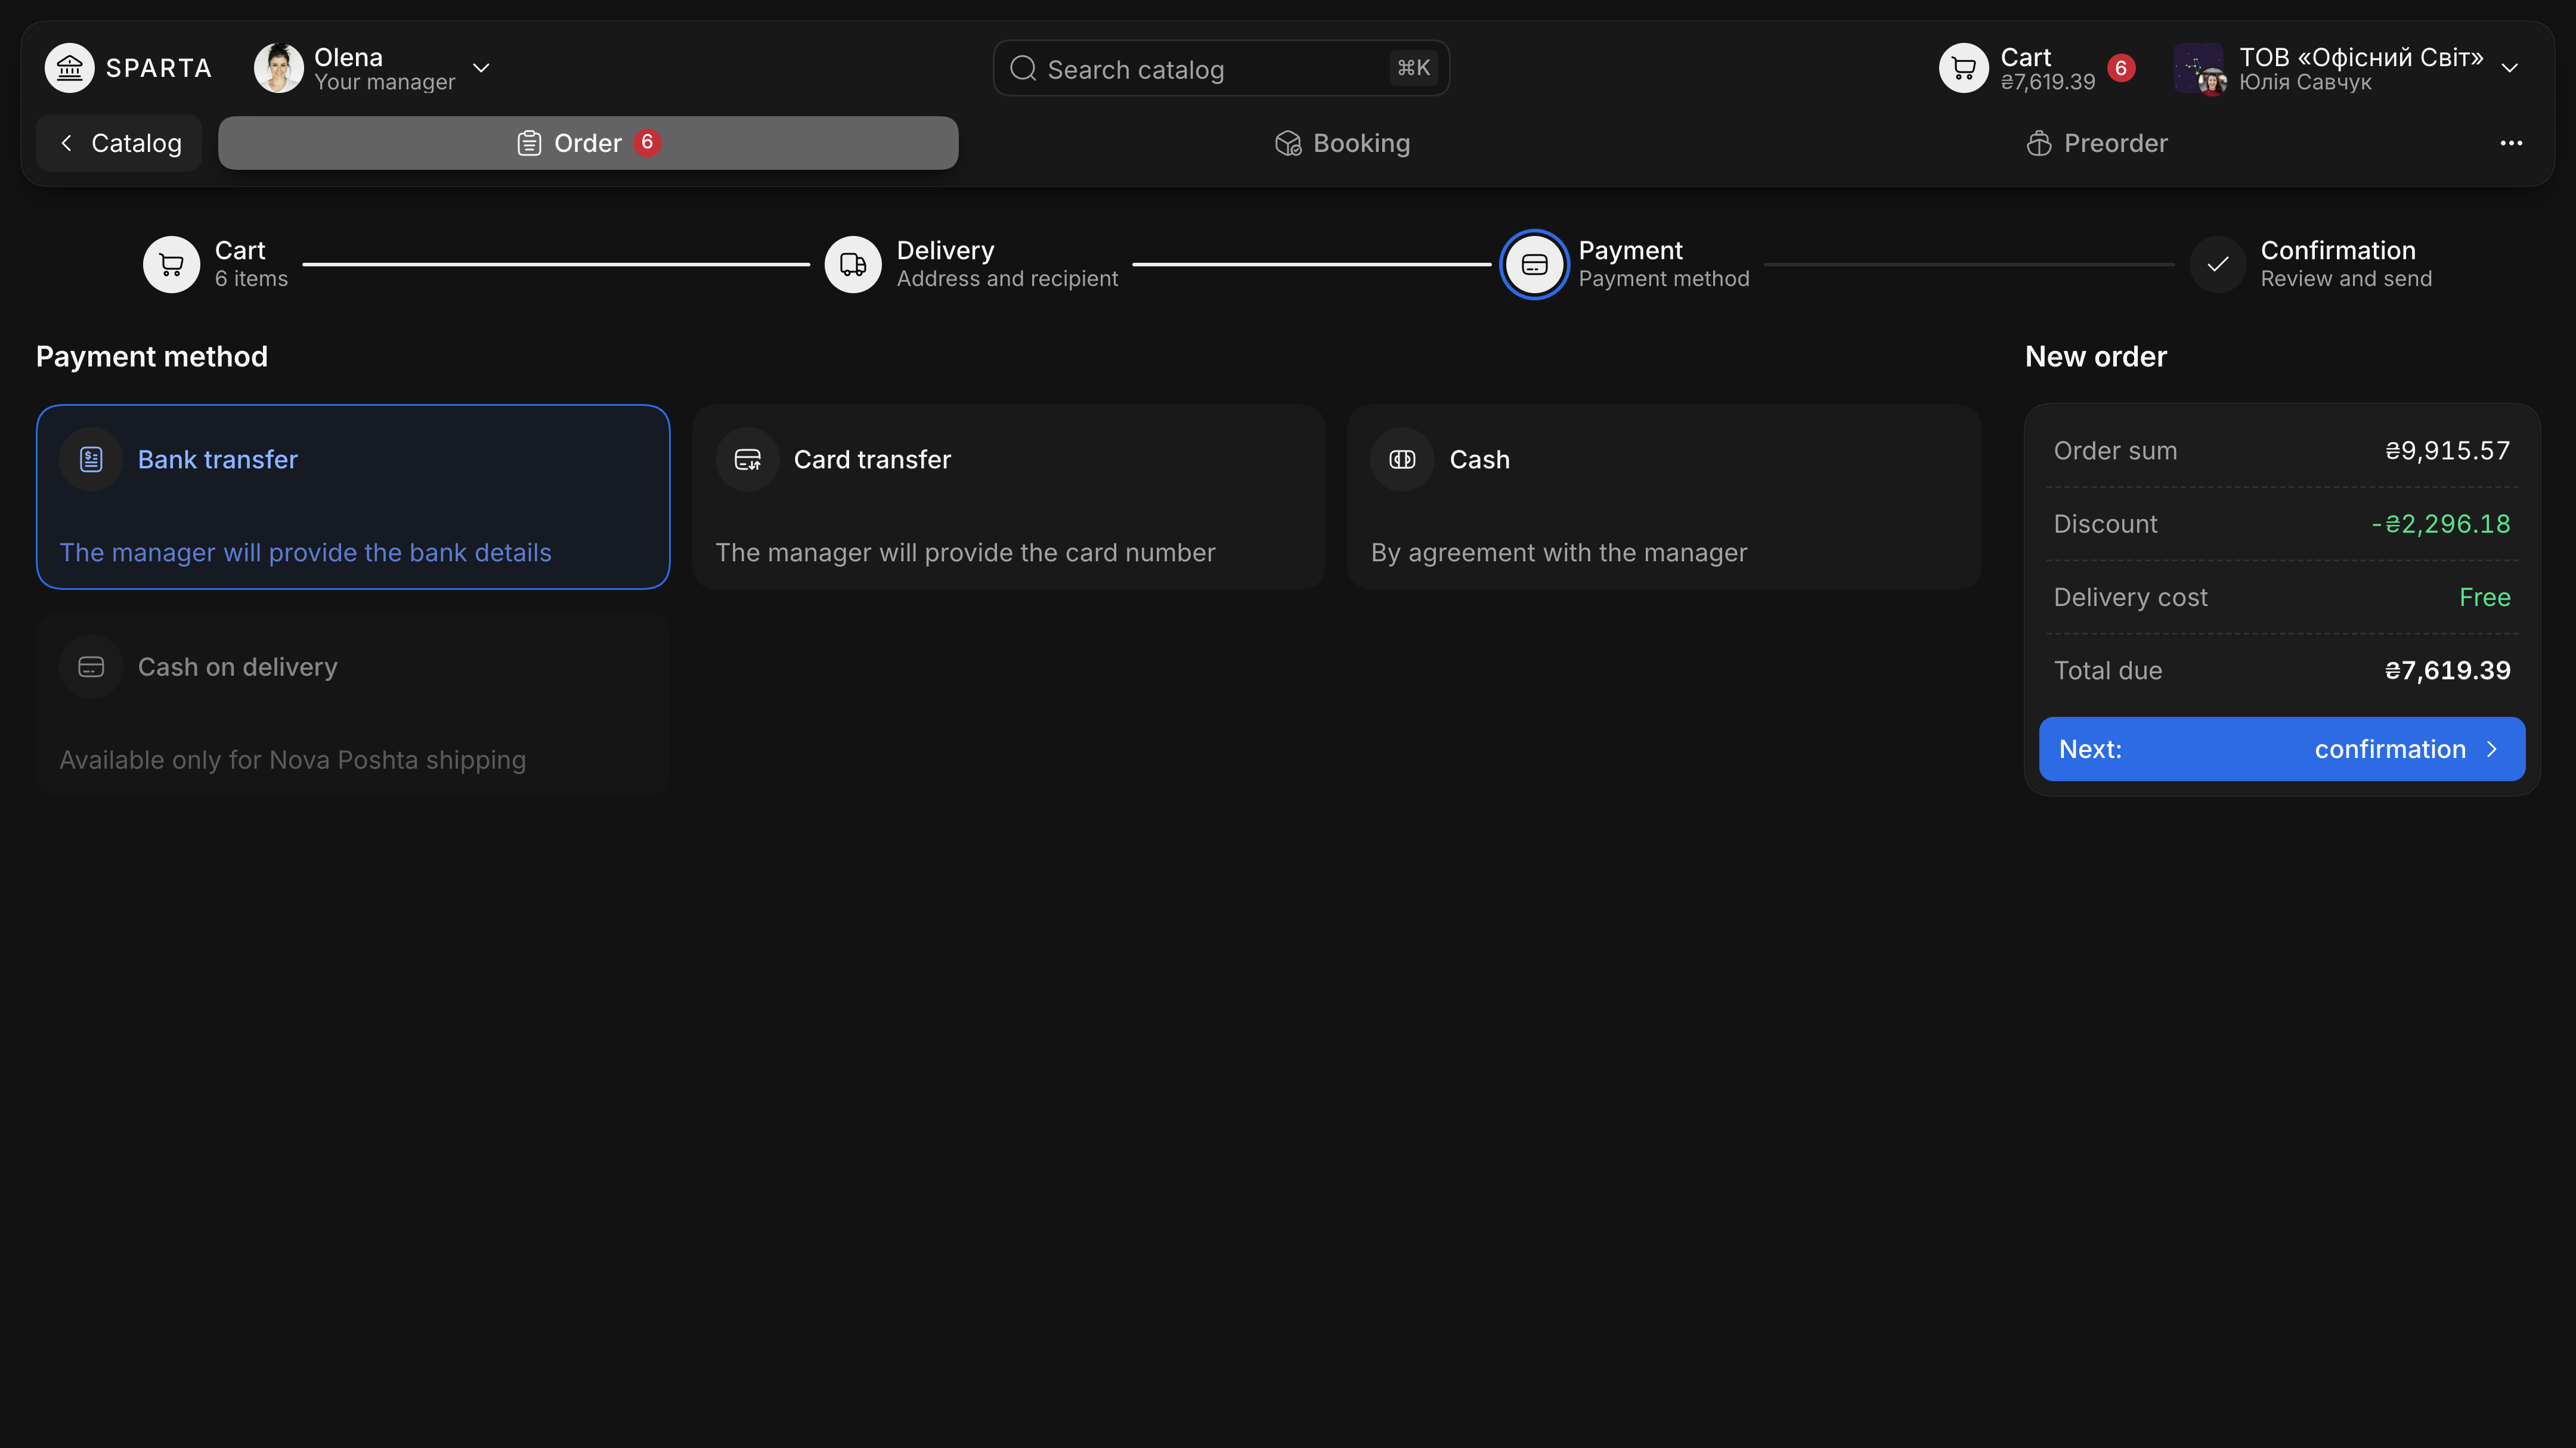Focus the Search catalog field

1221,68
